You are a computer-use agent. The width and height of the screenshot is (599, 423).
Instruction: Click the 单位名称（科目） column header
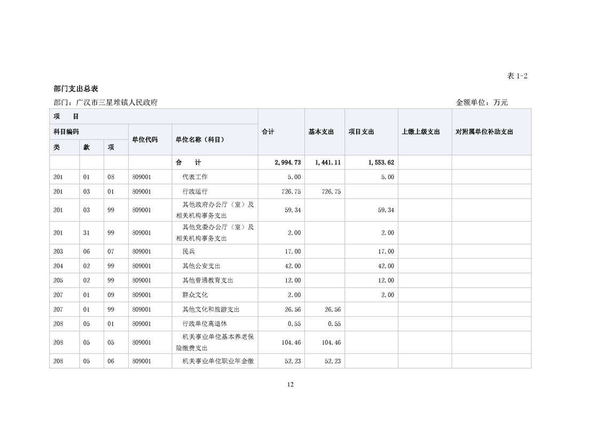[215, 139]
